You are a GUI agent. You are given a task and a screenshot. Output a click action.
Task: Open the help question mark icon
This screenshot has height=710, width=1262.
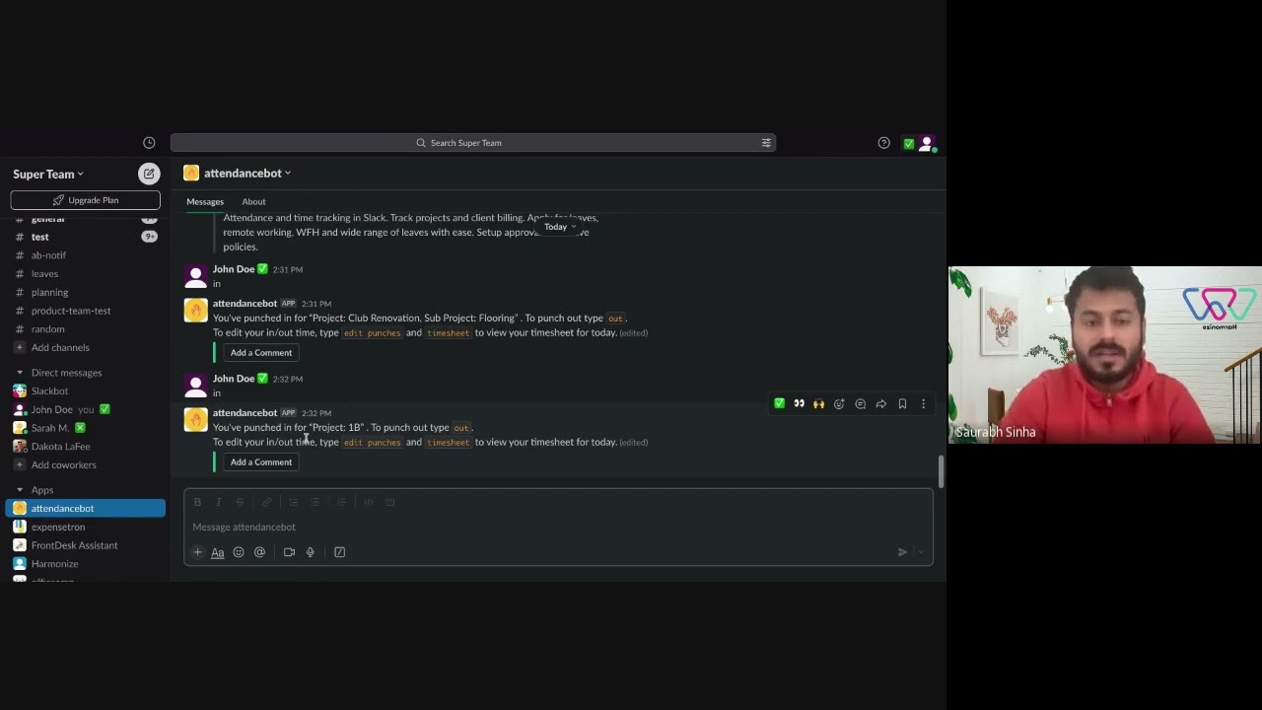(x=883, y=143)
